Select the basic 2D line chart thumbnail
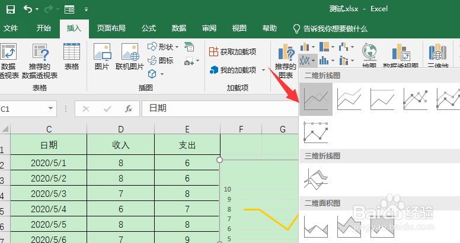This screenshot has width=460, height=243. point(316,99)
